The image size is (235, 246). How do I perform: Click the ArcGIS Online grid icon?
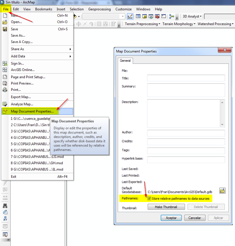pyautogui.click(x=5, y=70)
